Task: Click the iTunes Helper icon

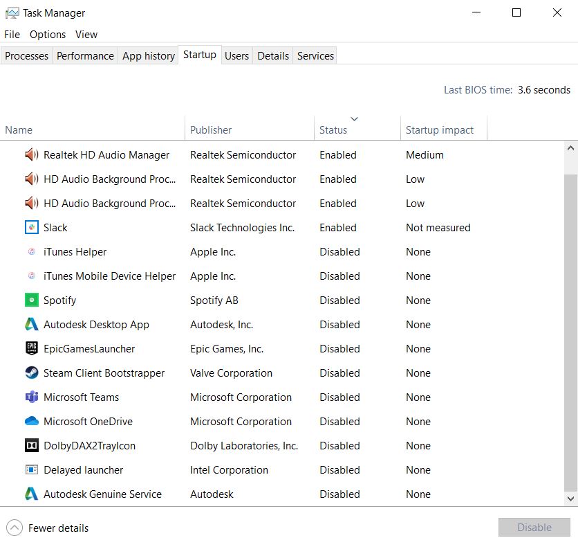Action: pos(32,252)
